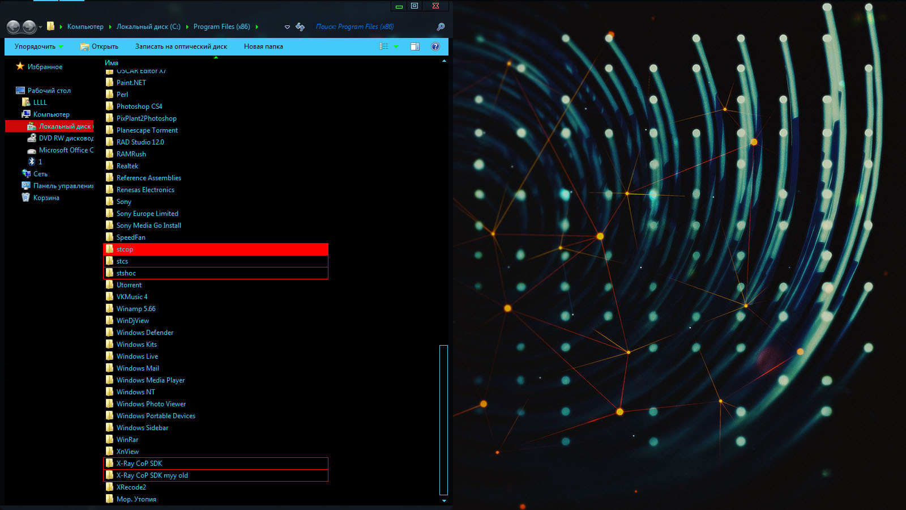The image size is (906, 510).
Task: Click the Открыть toolbar button
Action: coord(99,46)
